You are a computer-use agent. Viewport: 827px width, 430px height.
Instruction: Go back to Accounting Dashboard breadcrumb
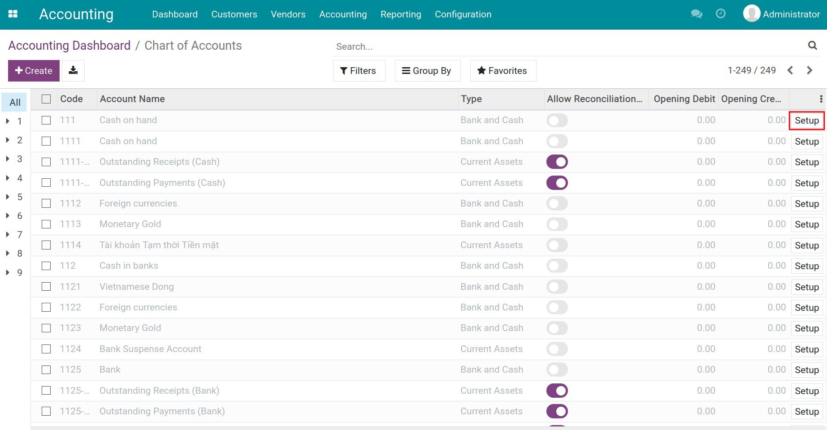69,46
